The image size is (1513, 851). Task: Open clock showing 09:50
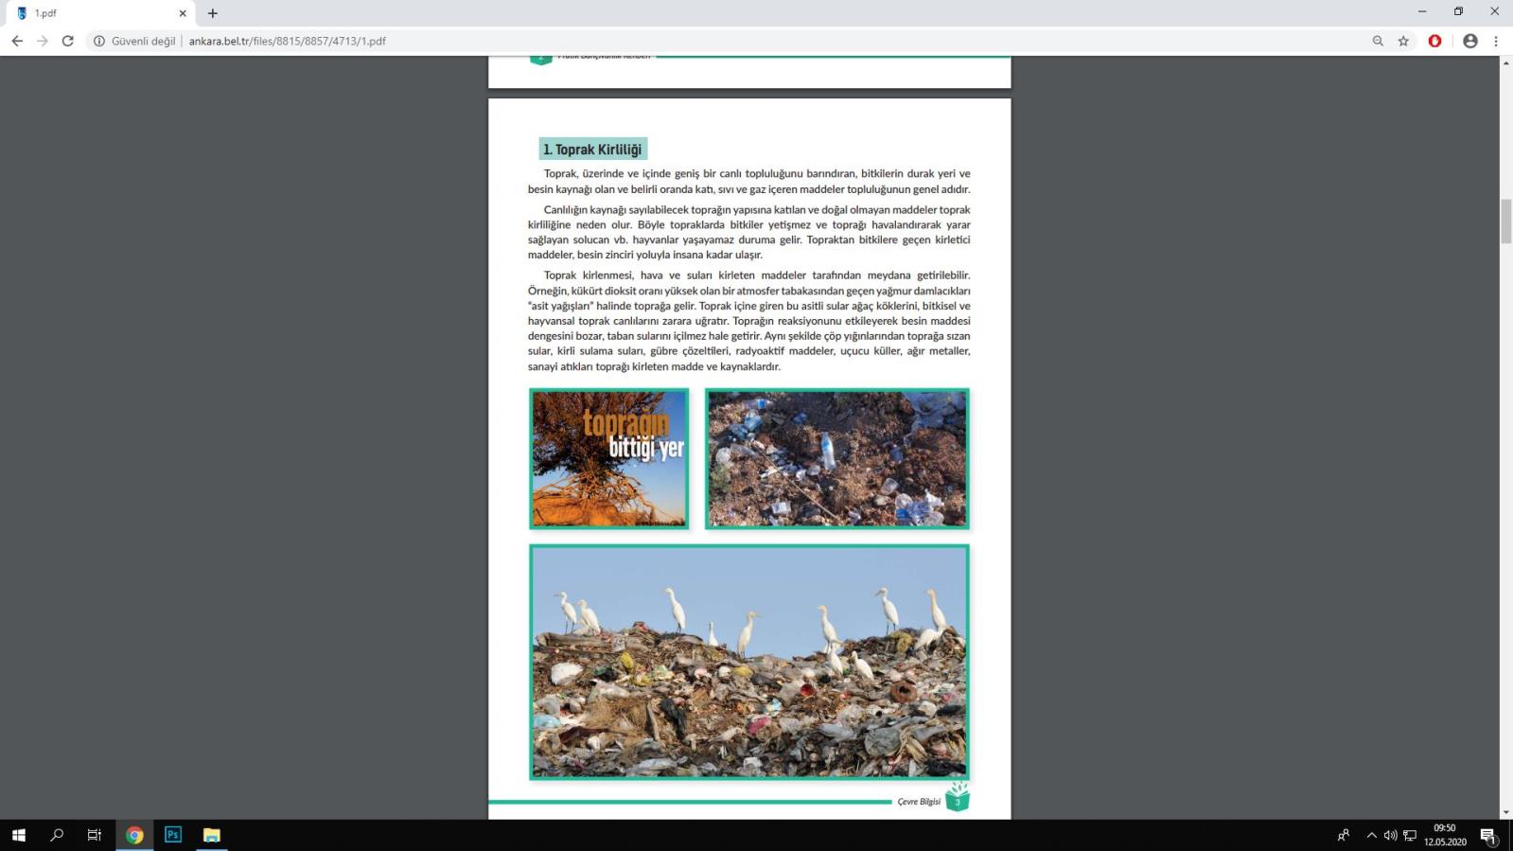click(1445, 835)
